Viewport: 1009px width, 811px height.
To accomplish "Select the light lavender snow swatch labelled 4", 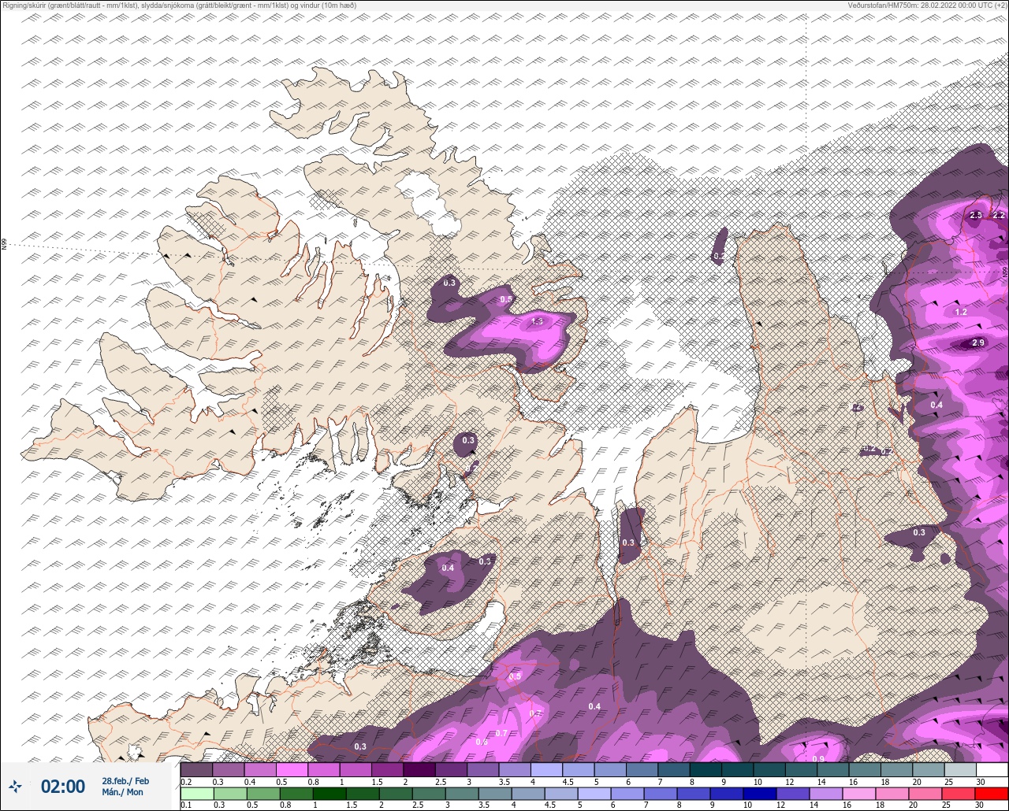I will pos(546,769).
